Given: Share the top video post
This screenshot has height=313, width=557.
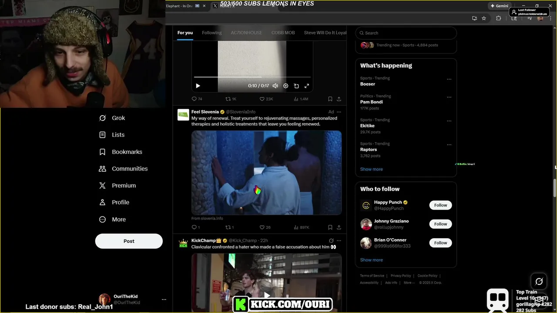Looking at the screenshot, I should click(339, 99).
